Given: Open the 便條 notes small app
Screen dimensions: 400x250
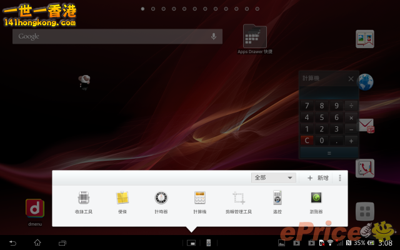Looking at the screenshot, I should [122, 201].
